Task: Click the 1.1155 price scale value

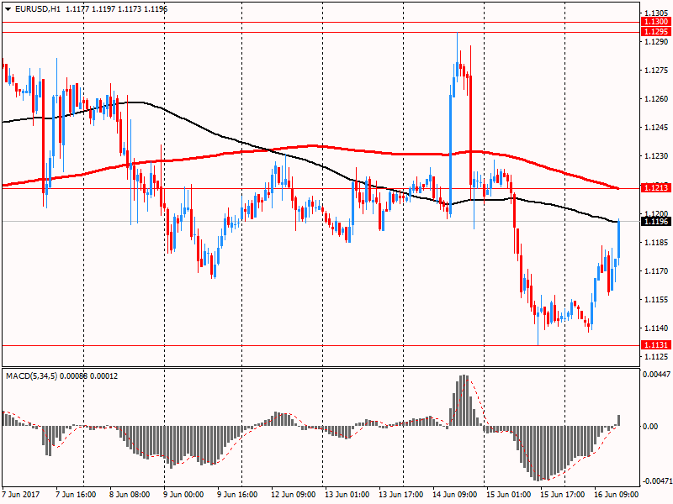Action: tap(656, 300)
